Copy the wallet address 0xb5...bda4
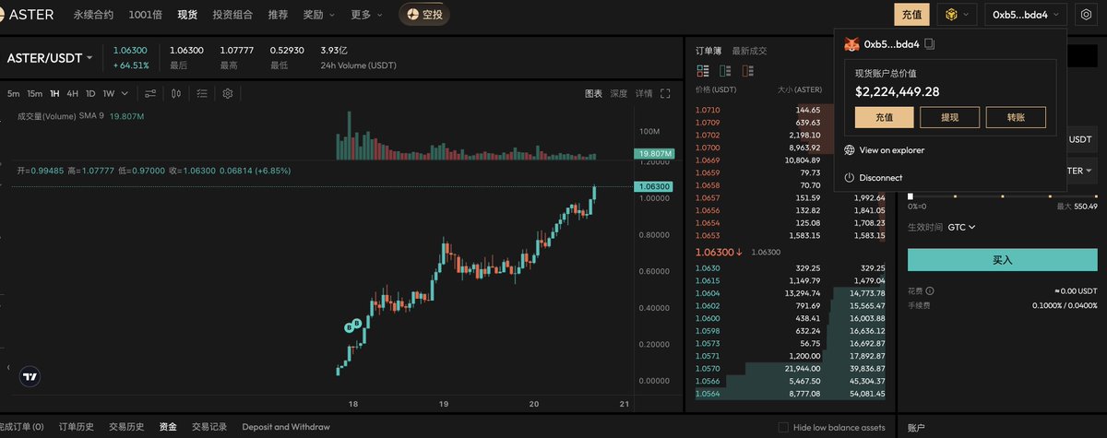 [931, 43]
